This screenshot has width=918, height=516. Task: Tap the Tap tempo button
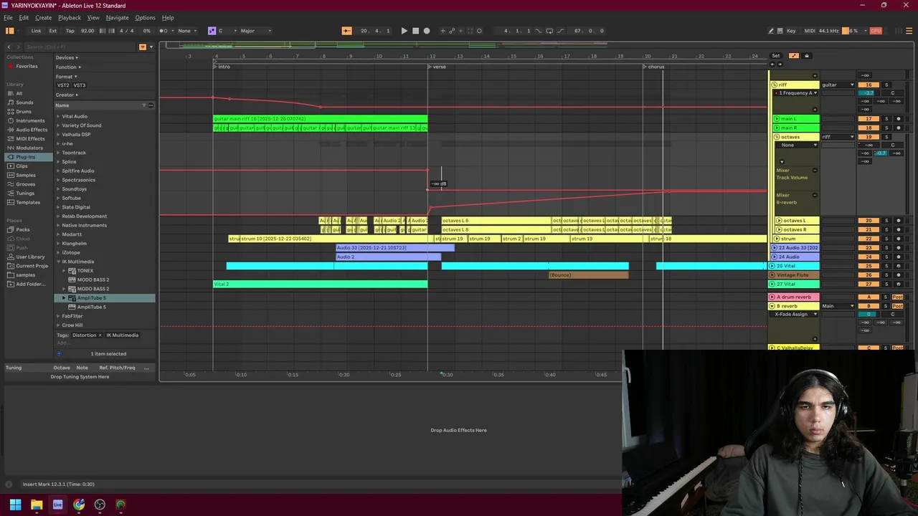coord(70,31)
